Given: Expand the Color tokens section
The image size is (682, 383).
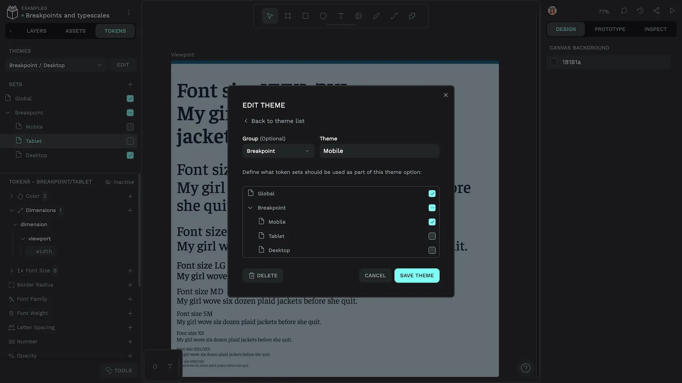Looking at the screenshot, I should (11, 196).
